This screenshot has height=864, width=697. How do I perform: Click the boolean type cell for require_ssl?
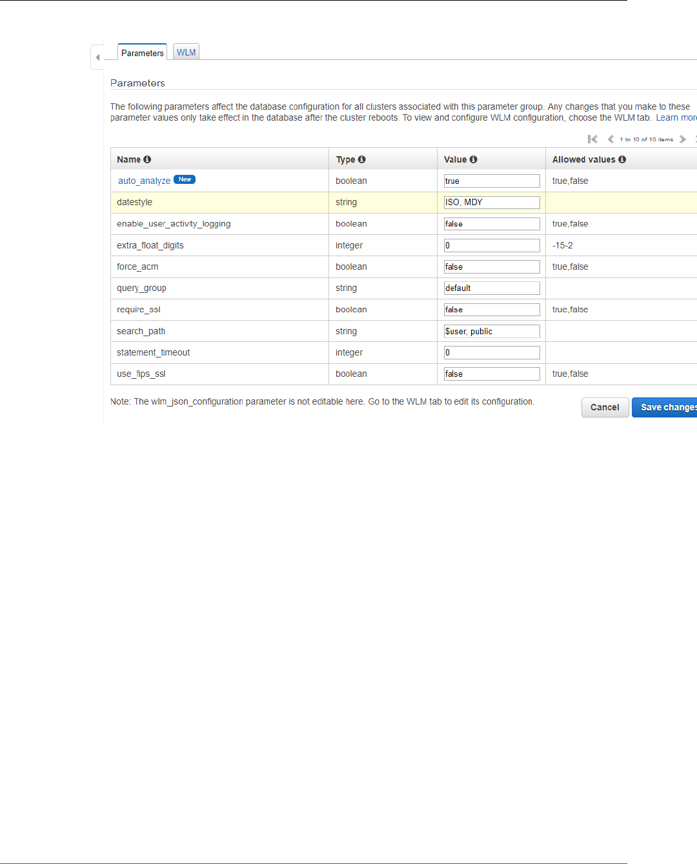pos(383,310)
